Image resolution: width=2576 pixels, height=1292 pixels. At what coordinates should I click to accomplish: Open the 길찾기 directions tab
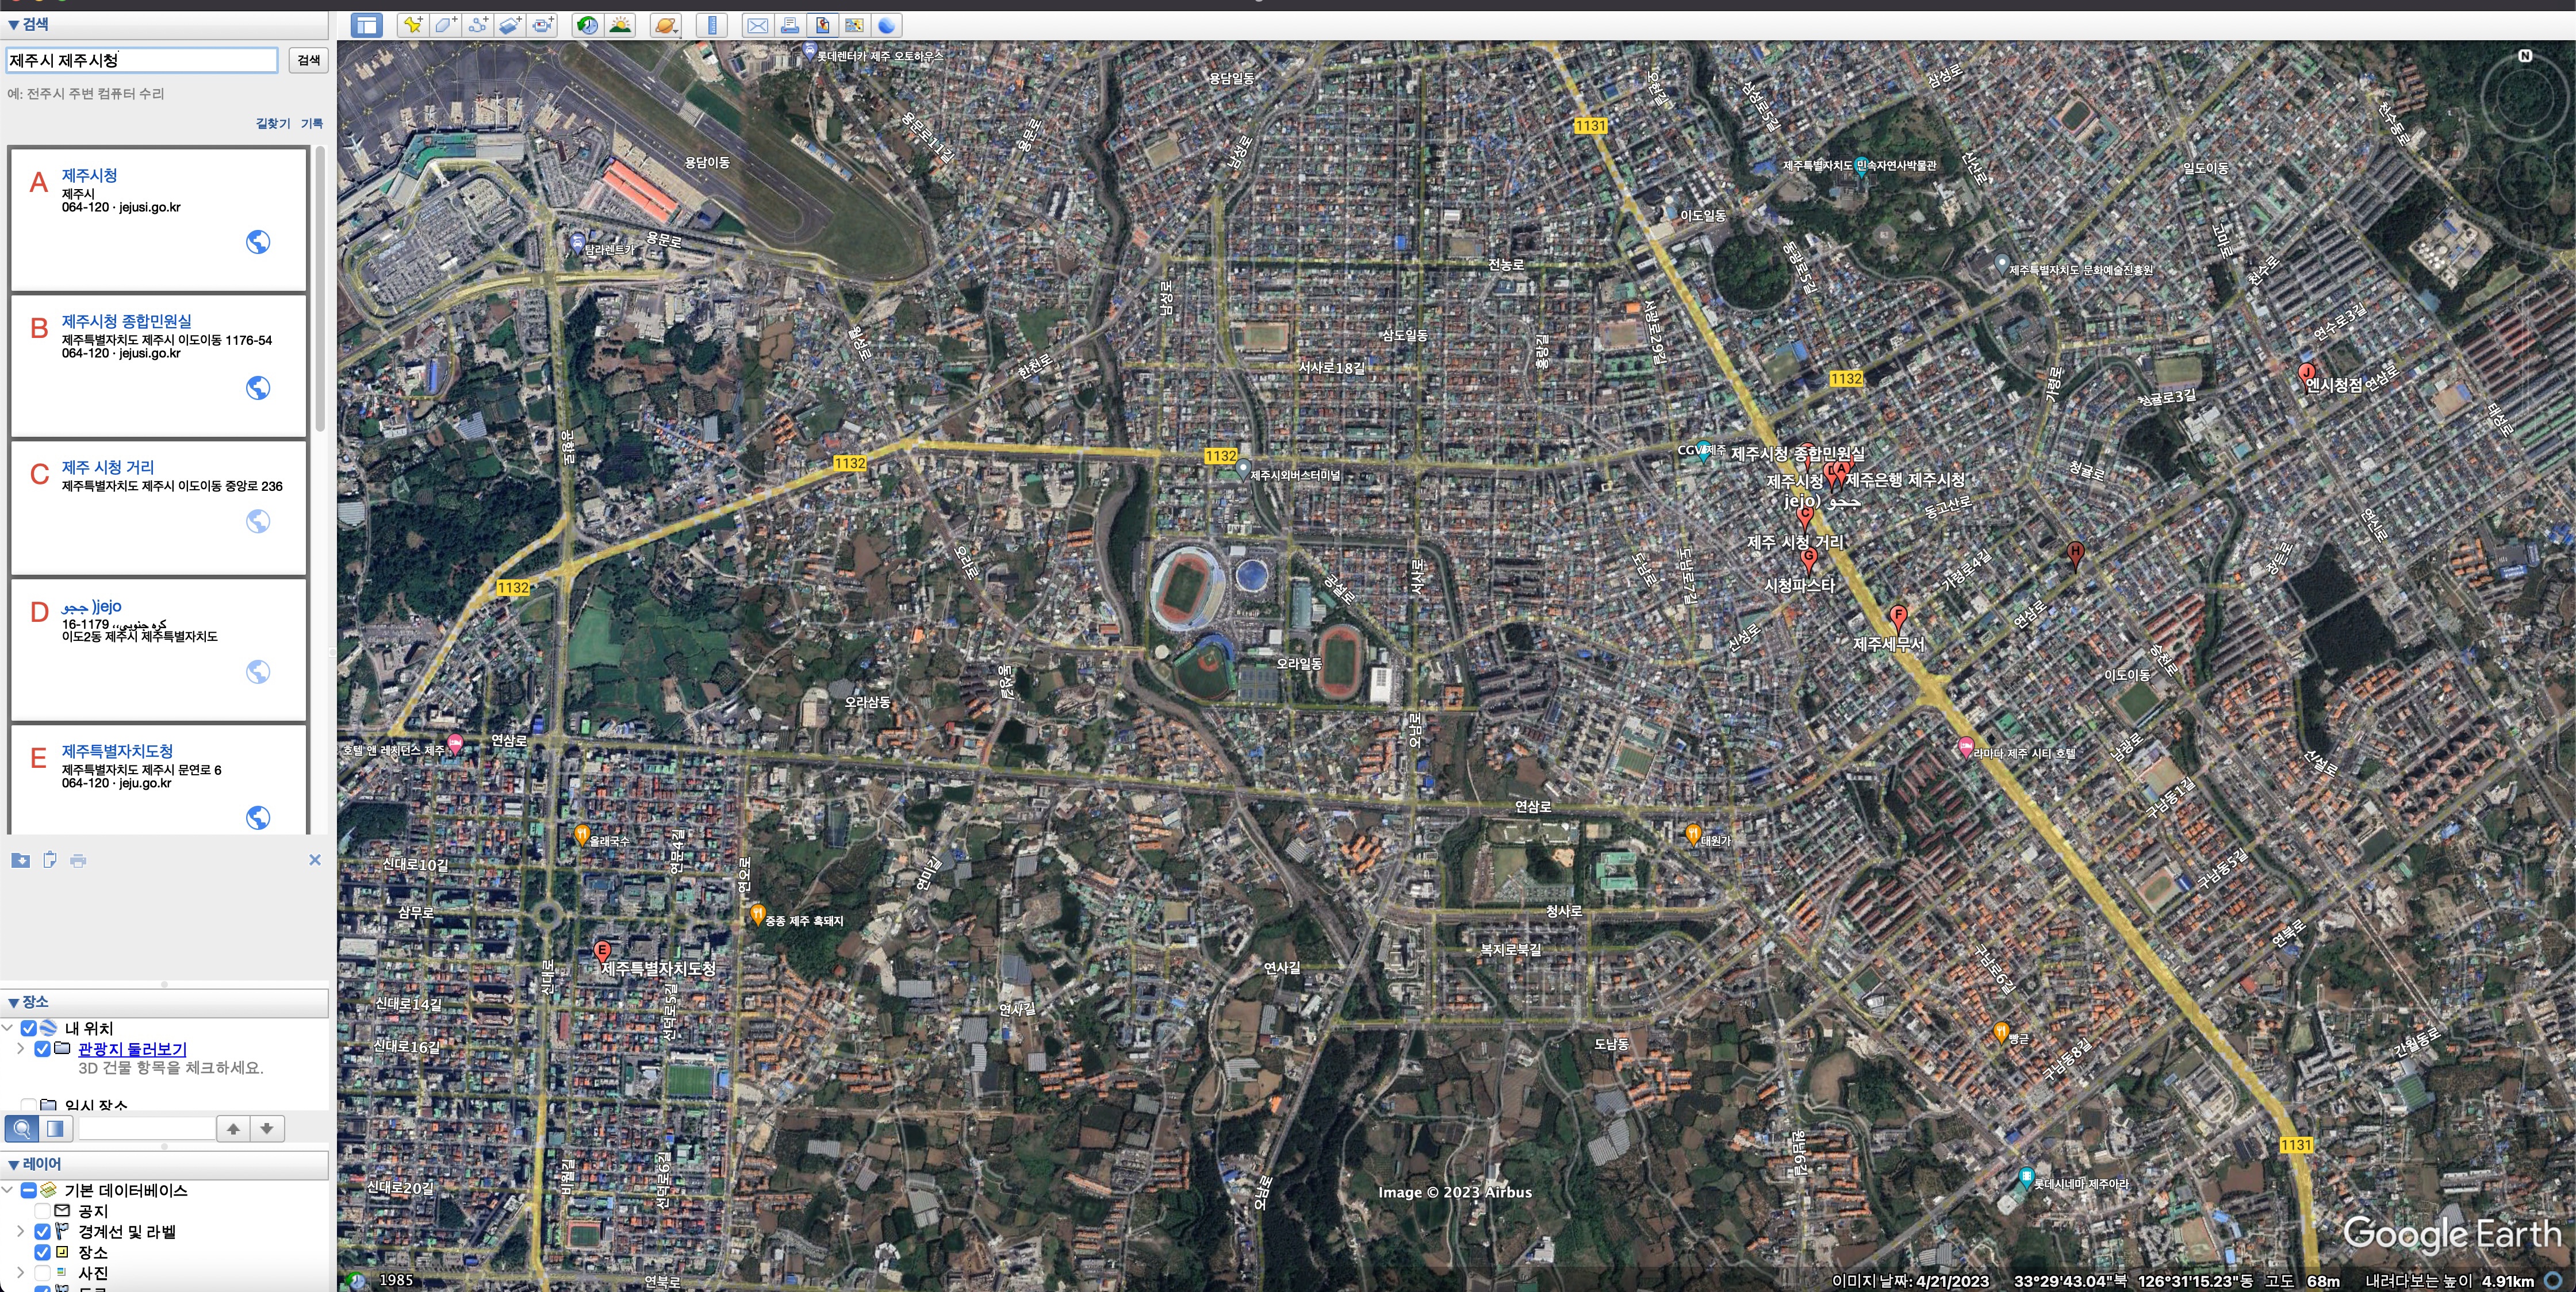[272, 123]
